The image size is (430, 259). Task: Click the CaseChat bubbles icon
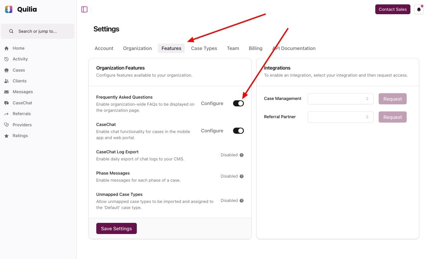point(6,103)
